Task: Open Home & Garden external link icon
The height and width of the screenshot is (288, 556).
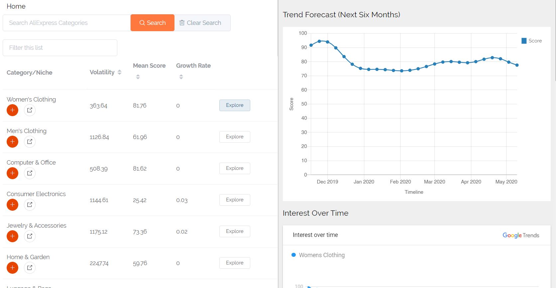Action: point(30,268)
